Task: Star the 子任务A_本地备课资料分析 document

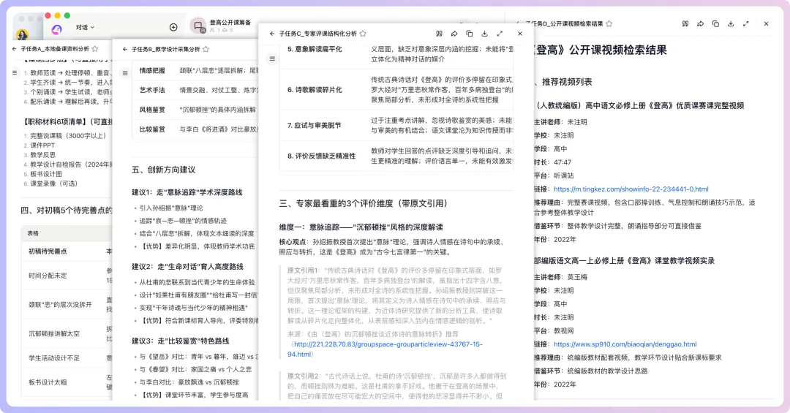Action: (95, 49)
